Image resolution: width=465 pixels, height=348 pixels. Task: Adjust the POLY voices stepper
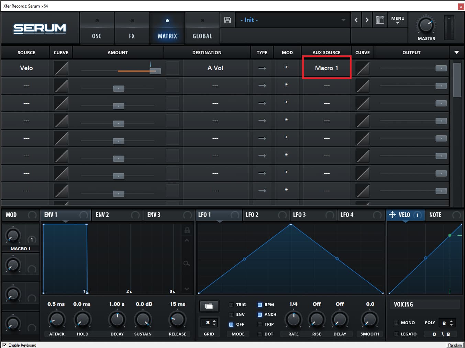(x=451, y=323)
